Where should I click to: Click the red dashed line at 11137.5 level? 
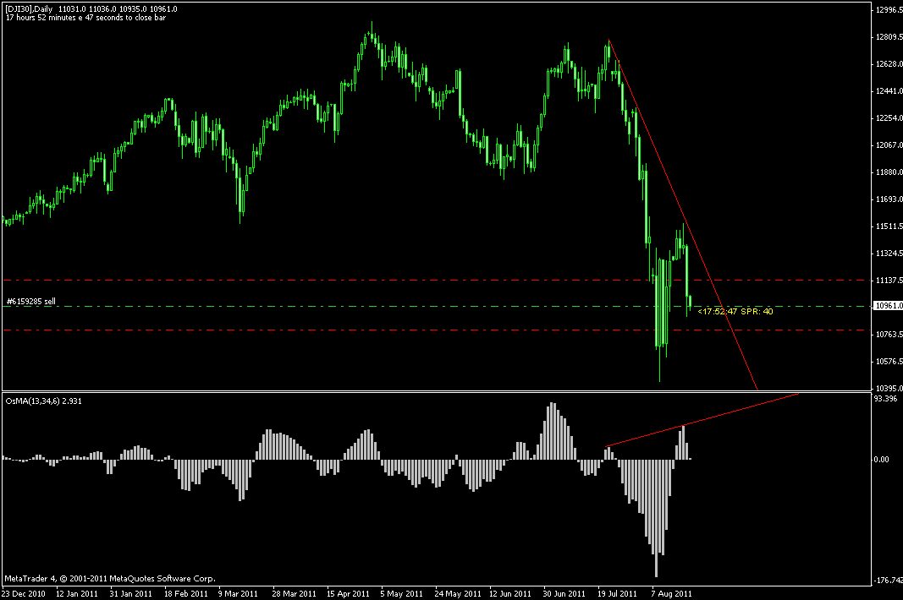point(436,281)
